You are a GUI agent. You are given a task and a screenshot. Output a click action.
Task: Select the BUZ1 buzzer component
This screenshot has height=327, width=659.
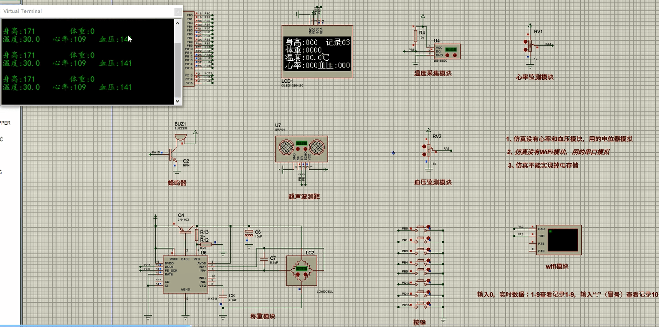coord(180,136)
